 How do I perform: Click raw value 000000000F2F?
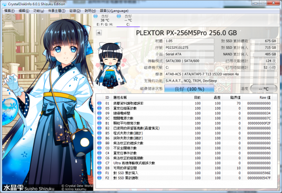tap(259, 123)
